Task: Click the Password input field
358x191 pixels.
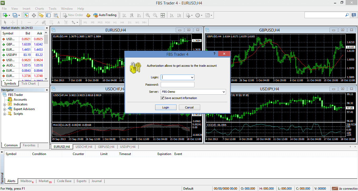Action: click(x=177, y=84)
